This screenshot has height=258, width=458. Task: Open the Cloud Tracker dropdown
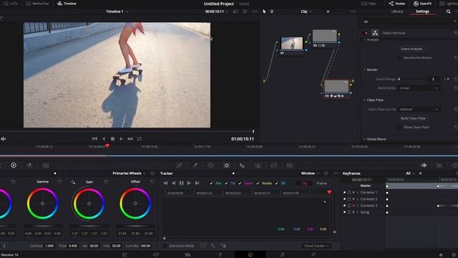coord(316,246)
